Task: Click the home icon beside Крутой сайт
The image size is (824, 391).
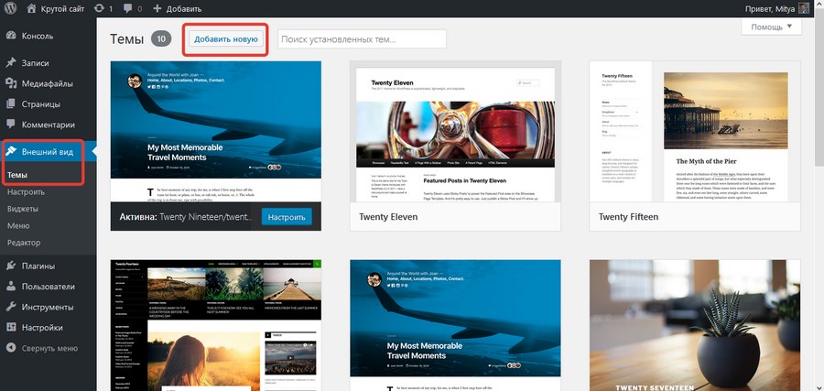Action: [x=31, y=8]
